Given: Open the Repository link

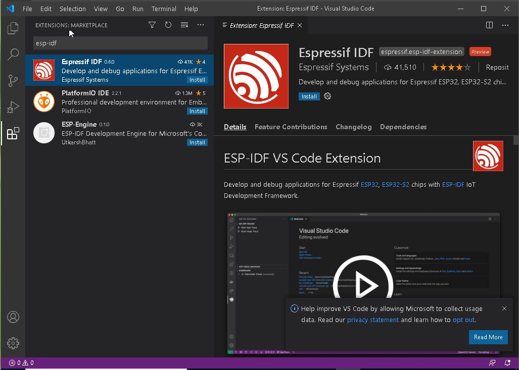Looking at the screenshot, I should click(x=497, y=68).
